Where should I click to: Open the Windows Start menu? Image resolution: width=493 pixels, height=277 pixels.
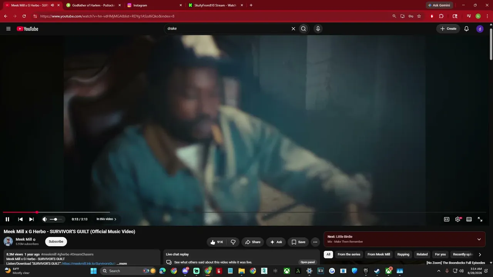click(94, 271)
